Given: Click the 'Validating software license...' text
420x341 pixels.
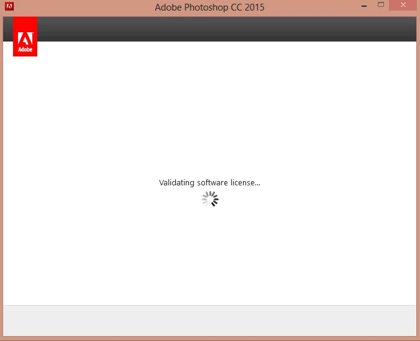Looking at the screenshot, I should [x=209, y=183].
